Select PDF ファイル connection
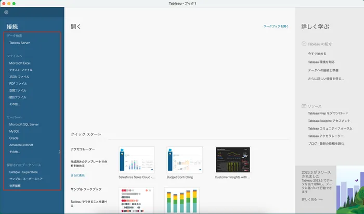This screenshot has width=364, height=214. 18,84
